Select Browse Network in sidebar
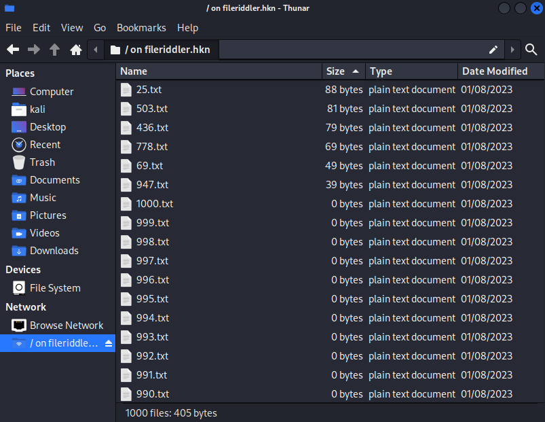This screenshot has height=422, width=545. click(67, 326)
